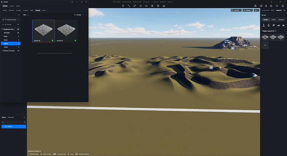Select the third height map thumbnail in Inspector
This screenshot has width=287, height=156.
click(281, 37)
